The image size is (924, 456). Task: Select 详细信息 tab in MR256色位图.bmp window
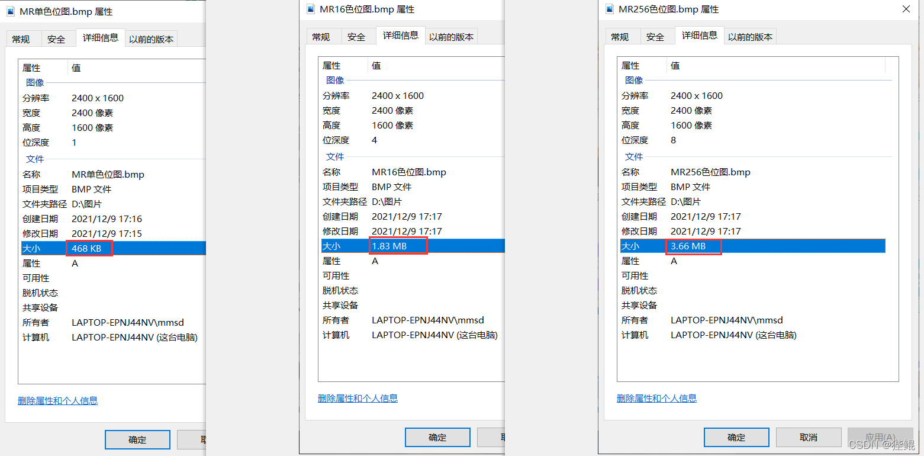pyautogui.click(x=700, y=36)
